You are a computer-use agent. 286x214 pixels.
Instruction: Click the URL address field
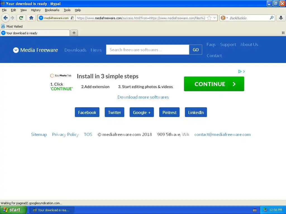tap(141, 18)
